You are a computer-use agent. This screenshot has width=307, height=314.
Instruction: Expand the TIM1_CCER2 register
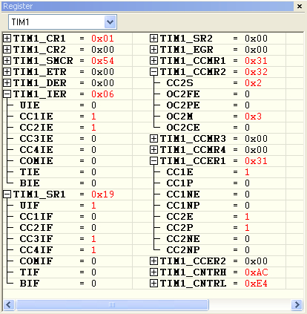tap(153, 261)
